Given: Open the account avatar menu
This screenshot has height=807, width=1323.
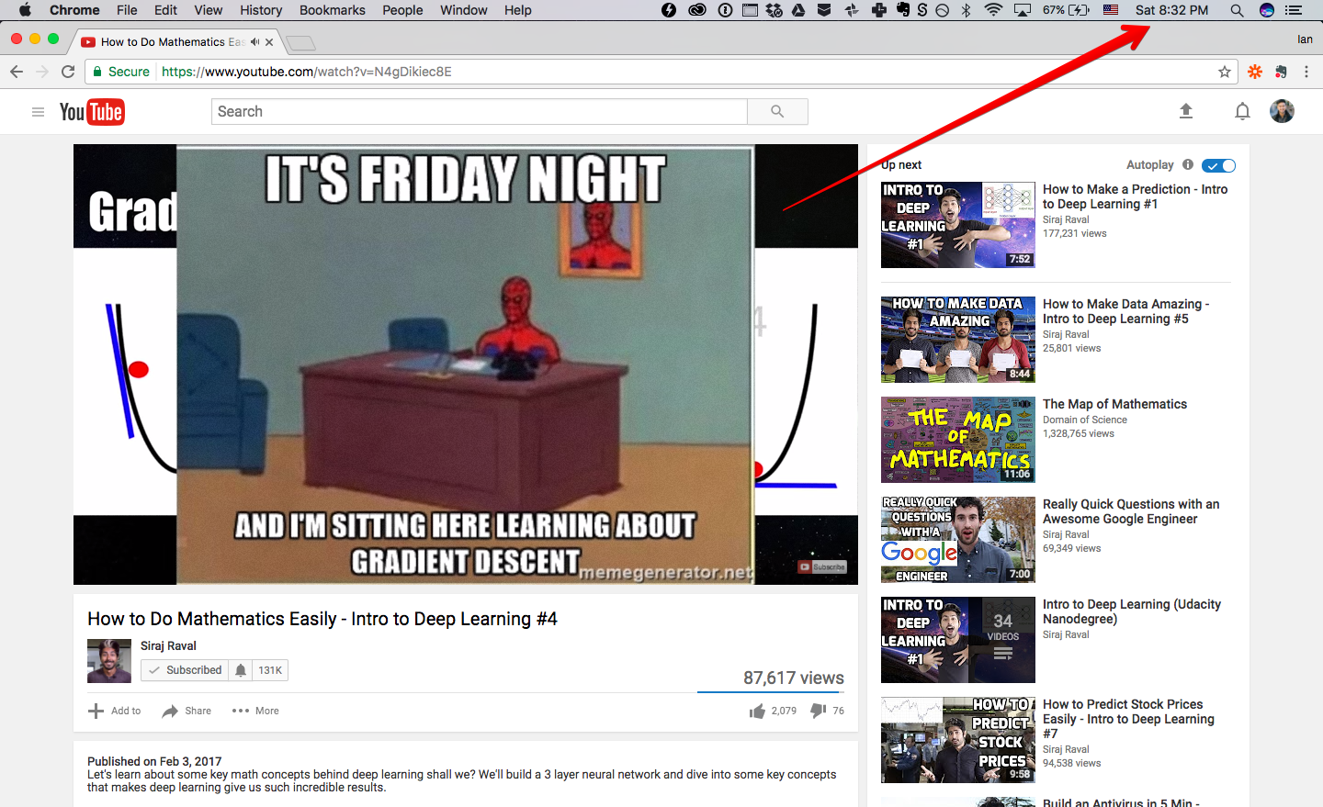Looking at the screenshot, I should pyautogui.click(x=1282, y=112).
